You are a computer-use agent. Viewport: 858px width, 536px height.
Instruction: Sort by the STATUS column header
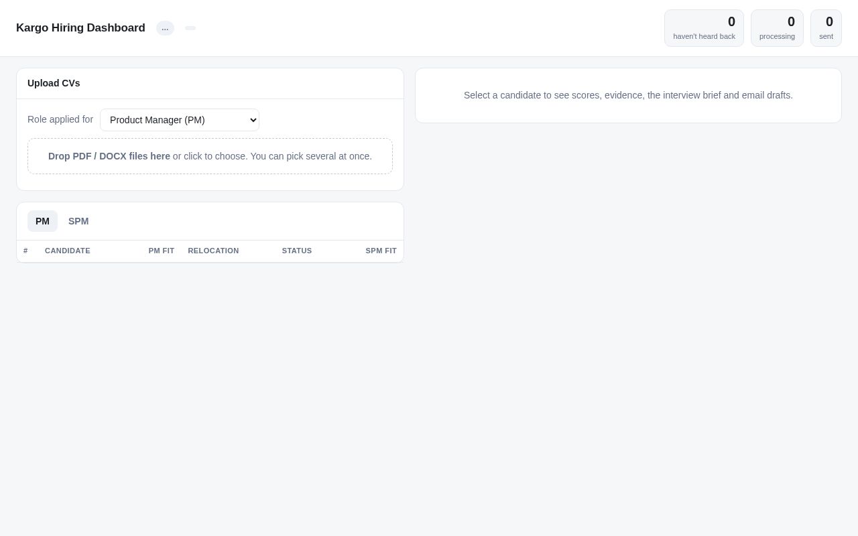[x=297, y=251]
